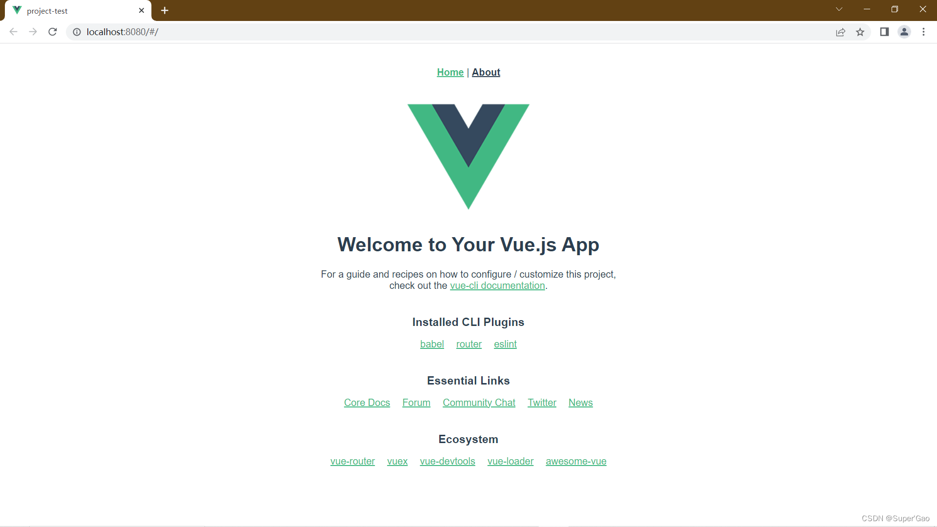Click the browser back navigation arrow
Screen dimensions: 937x527
[x=14, y=32]
